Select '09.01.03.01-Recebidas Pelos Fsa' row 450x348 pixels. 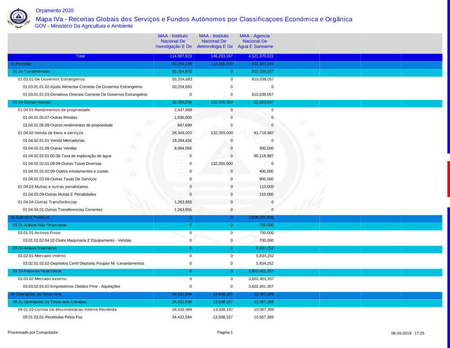(x=53, y=317)
